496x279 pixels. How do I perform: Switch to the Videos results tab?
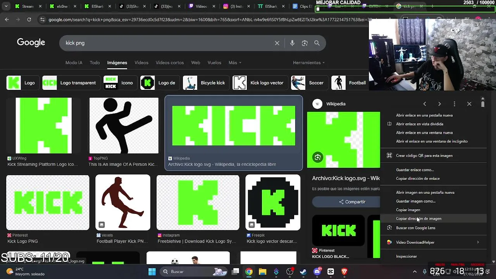pyautogui.click(x=141, y=63)
